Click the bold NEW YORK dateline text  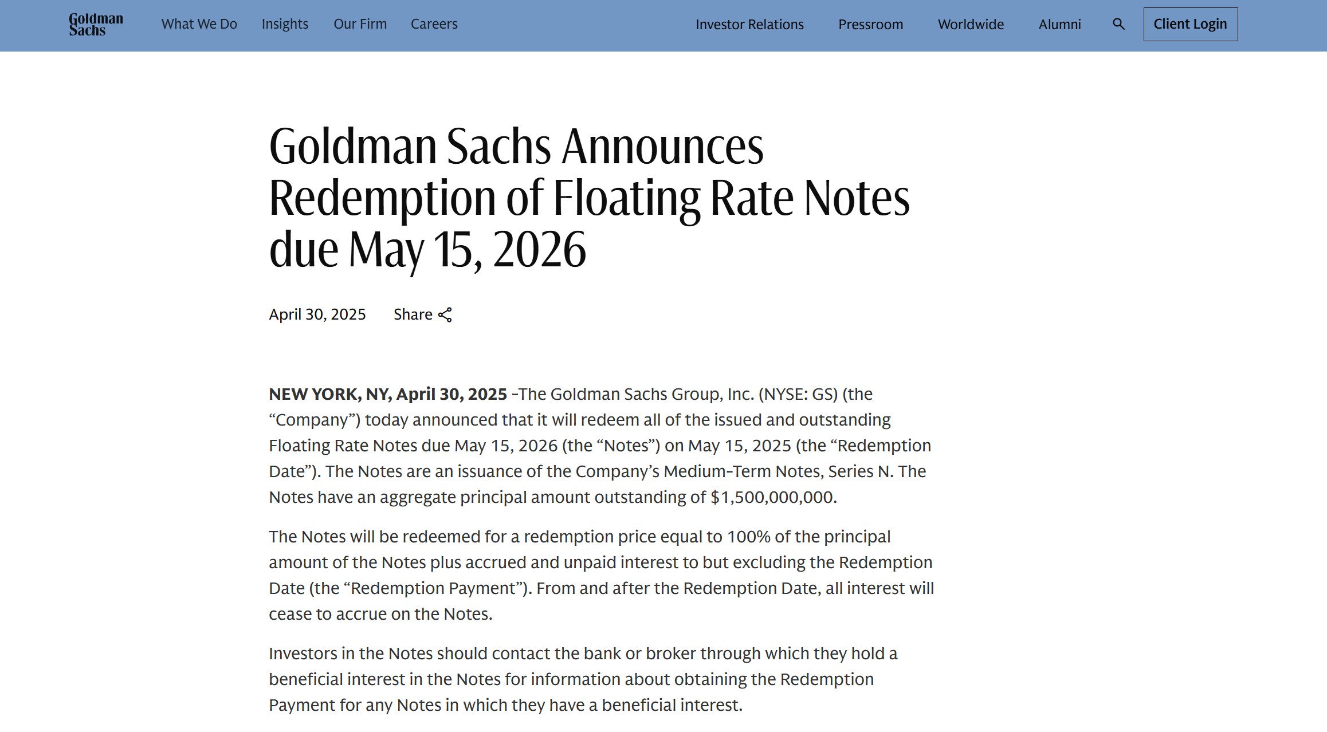[x=388, y=394]
